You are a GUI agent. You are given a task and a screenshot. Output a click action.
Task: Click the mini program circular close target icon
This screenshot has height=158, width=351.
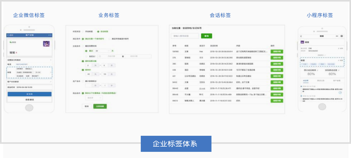click(342, 36)
